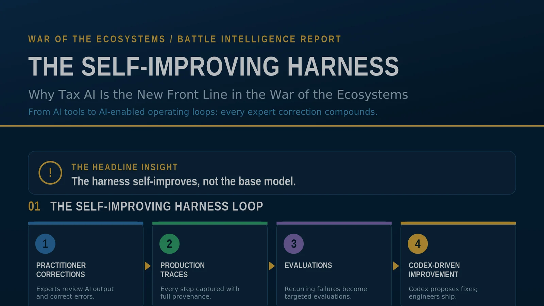Click the title 'THE SELF-IMPROVING HARNESS'

pos(214,66)
